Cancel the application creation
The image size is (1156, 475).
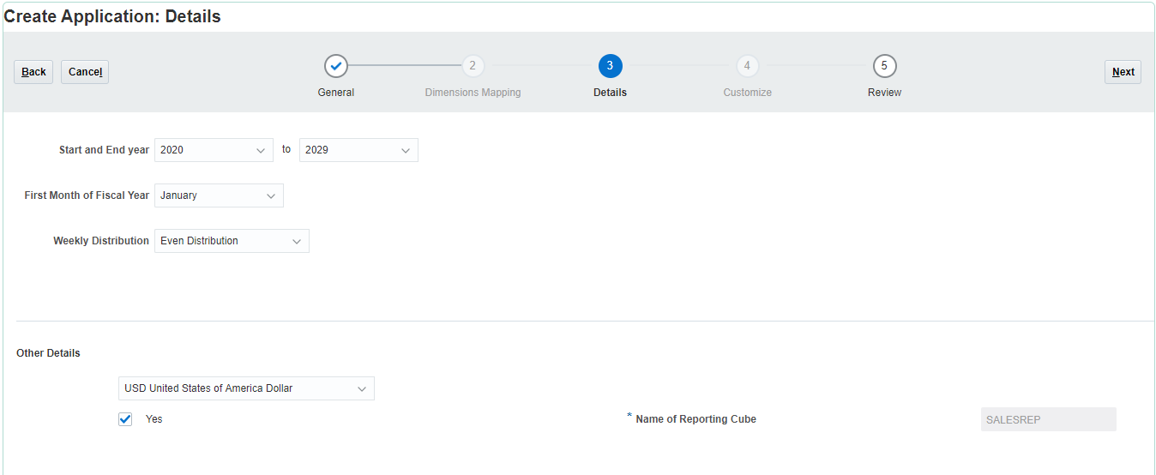tap(85, 72)
